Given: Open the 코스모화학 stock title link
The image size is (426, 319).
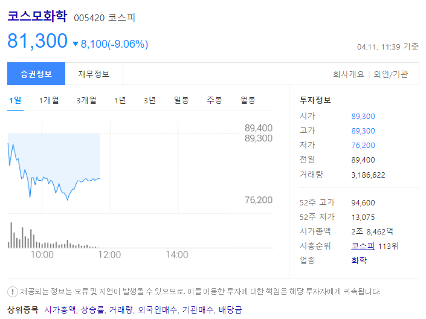Looking at the screenshot, I should pos(37,16).
